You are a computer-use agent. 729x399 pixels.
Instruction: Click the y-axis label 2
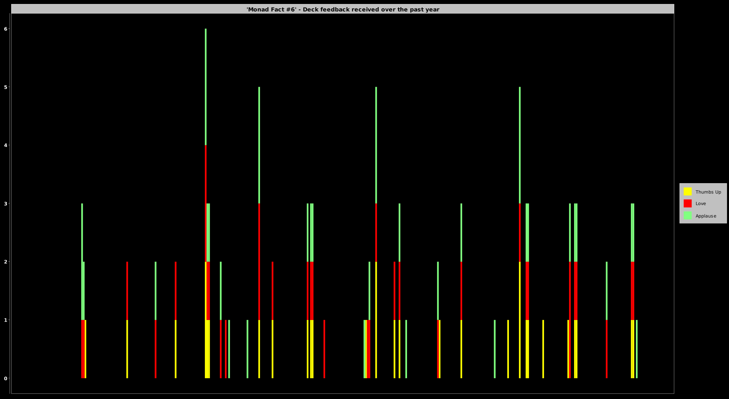pos(6,262)
